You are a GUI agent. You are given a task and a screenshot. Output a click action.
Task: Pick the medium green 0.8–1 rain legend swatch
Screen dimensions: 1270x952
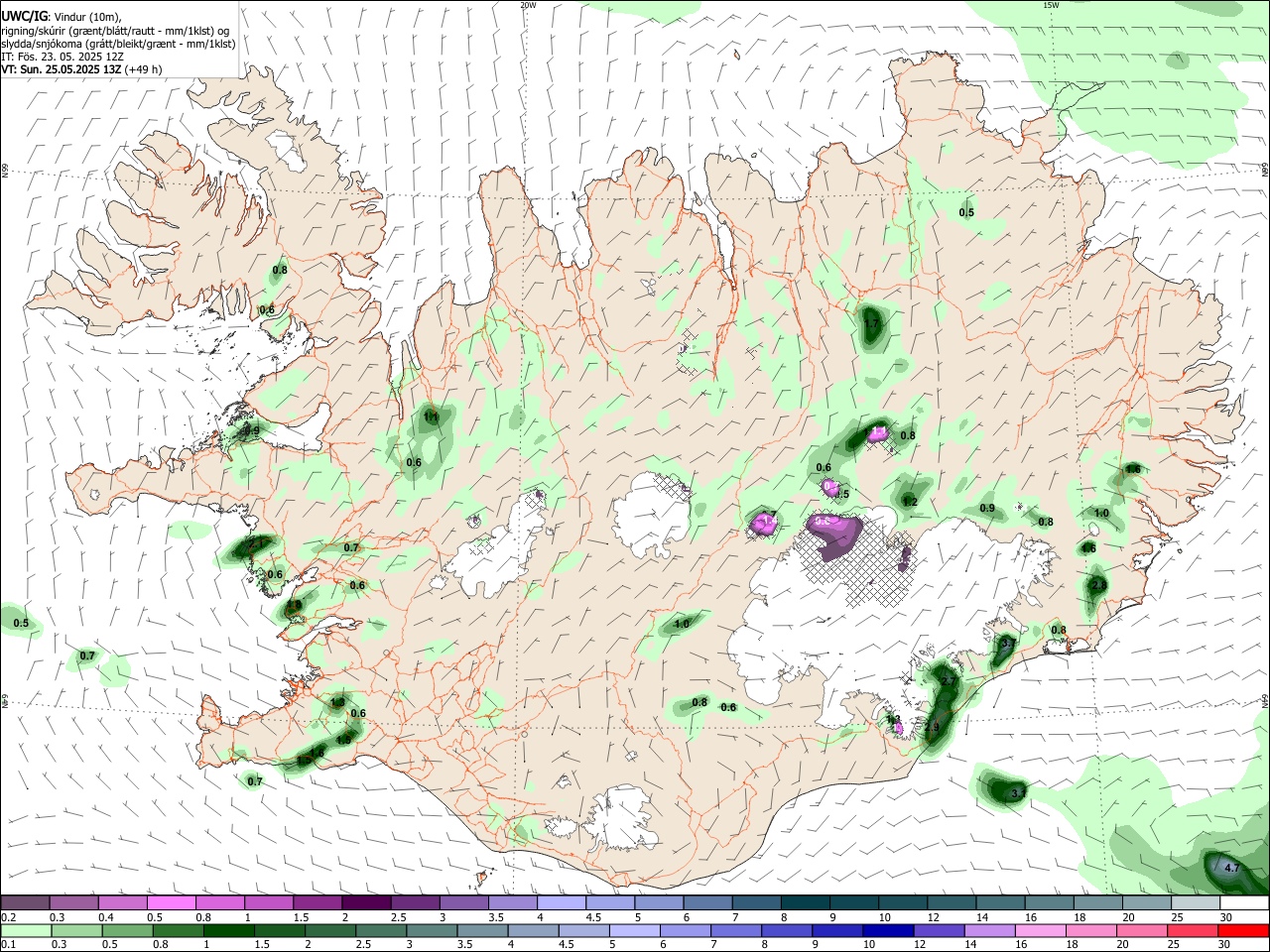pyautogui.click(x=178, y=930)
